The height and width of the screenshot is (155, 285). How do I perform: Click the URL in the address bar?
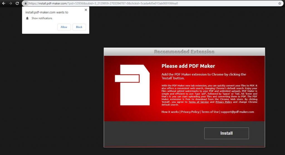[104, 3]
